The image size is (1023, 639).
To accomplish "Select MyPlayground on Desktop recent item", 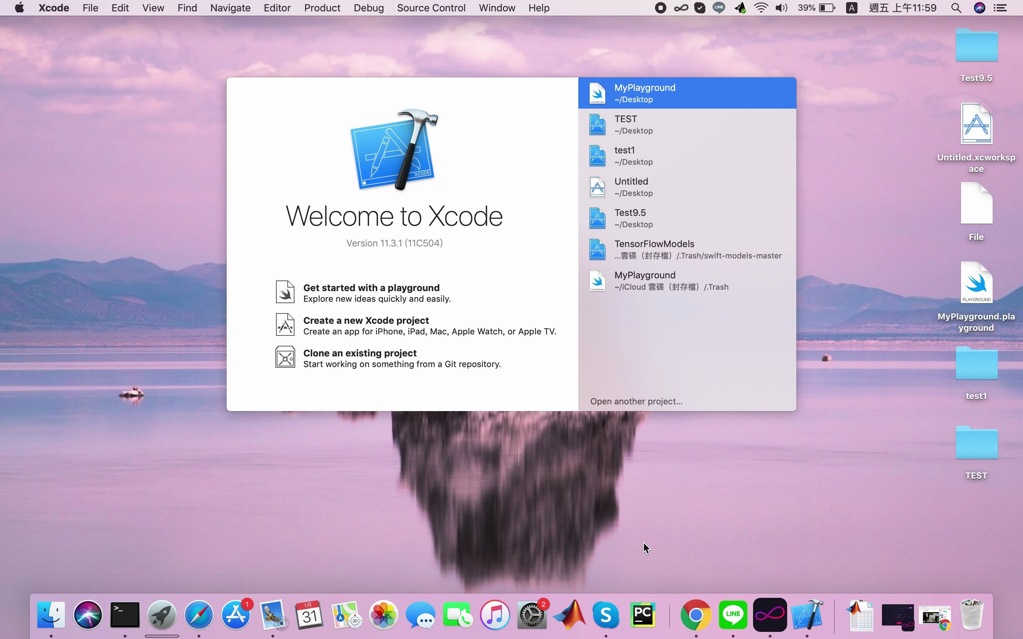I will tap(687, 93).
